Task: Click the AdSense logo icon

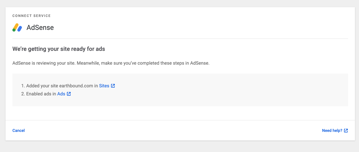Action: pos(17,28)
